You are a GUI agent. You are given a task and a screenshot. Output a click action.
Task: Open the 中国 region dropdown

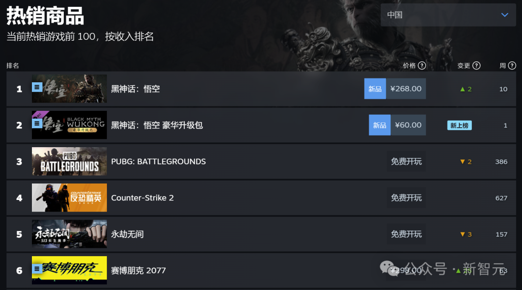pyautogui.click(x=448, y=15)
